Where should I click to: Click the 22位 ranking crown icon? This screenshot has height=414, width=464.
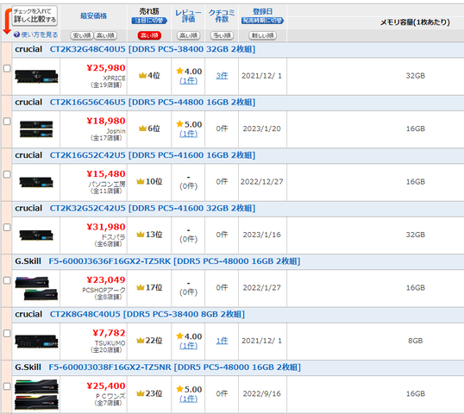click(x=141, y=341)
